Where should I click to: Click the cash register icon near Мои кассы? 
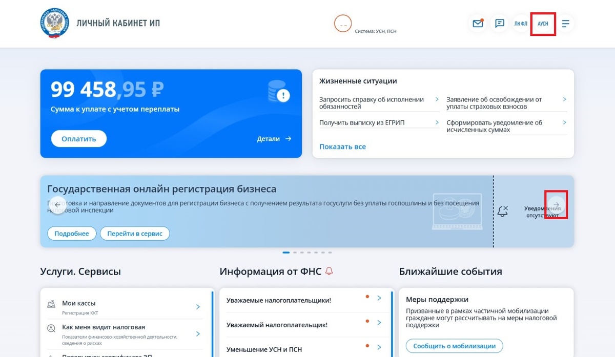(x=51, y=304)
